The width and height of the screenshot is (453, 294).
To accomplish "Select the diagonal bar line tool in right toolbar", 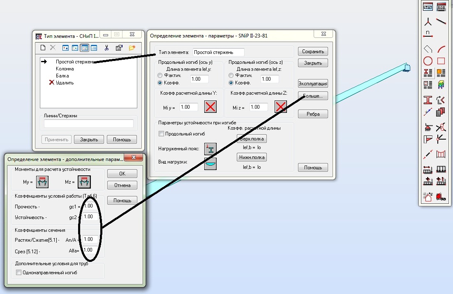I will pyautogui.click(x=441, y=21).
